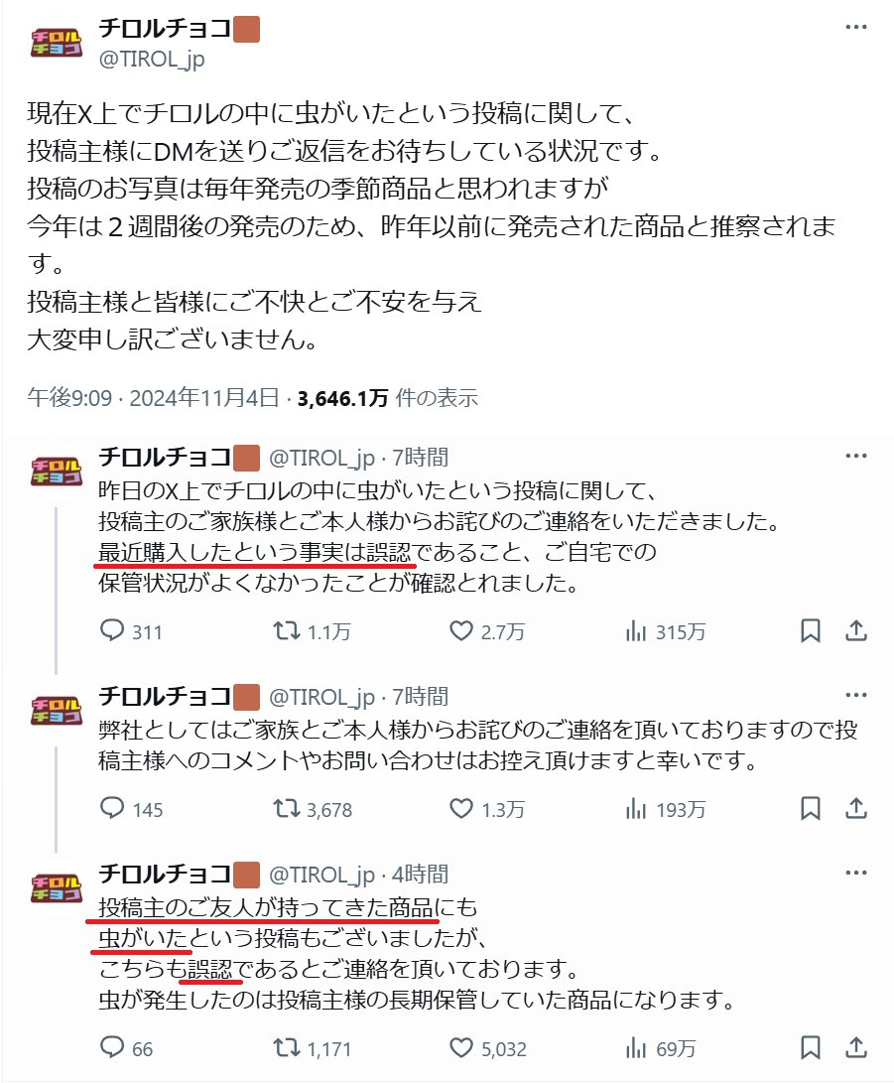Screen dimensions: 894x1083
Task: Share the last tweet with 69万 views
Action: coord(856,1048)
